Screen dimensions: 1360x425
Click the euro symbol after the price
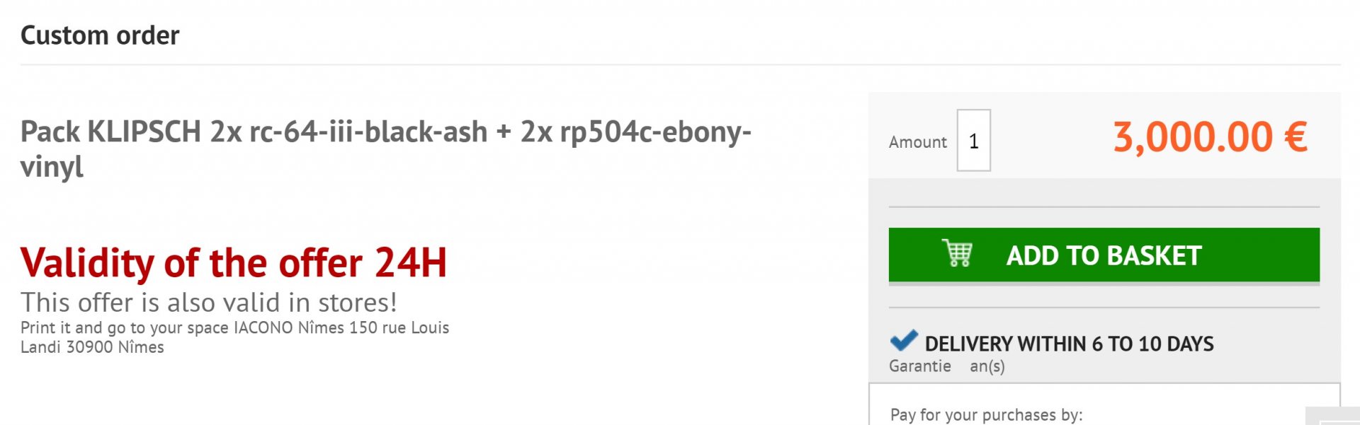click(x=1296, y=136)
